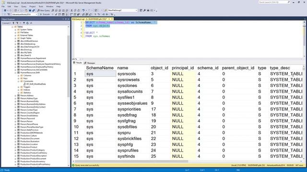Select the HumanResources.Employee tree item
307x172 pixels.
coord(32,61)
